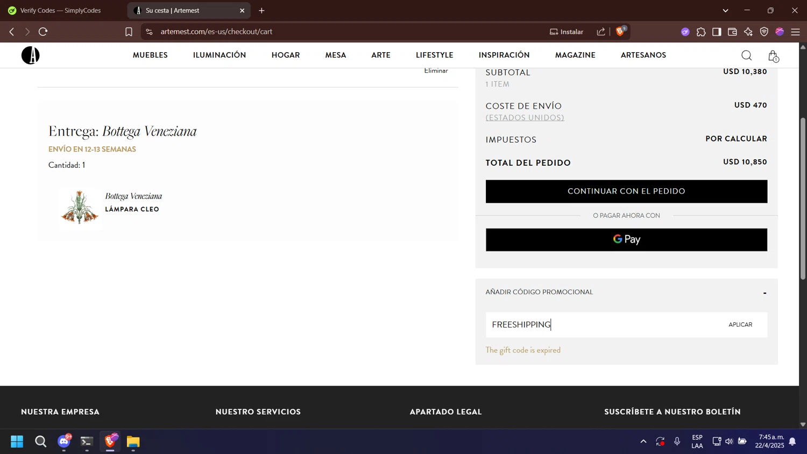Screen dimensions: 807x454
Task: Click CONTINUAR CON EL PEDIDO button
Action: click(x=626, y=191)
